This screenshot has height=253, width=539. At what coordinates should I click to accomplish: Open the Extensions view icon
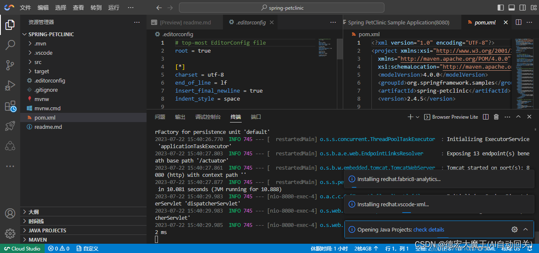coord(10,106)
